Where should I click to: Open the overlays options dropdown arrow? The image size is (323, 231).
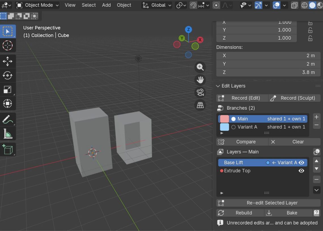coord(284,5)
